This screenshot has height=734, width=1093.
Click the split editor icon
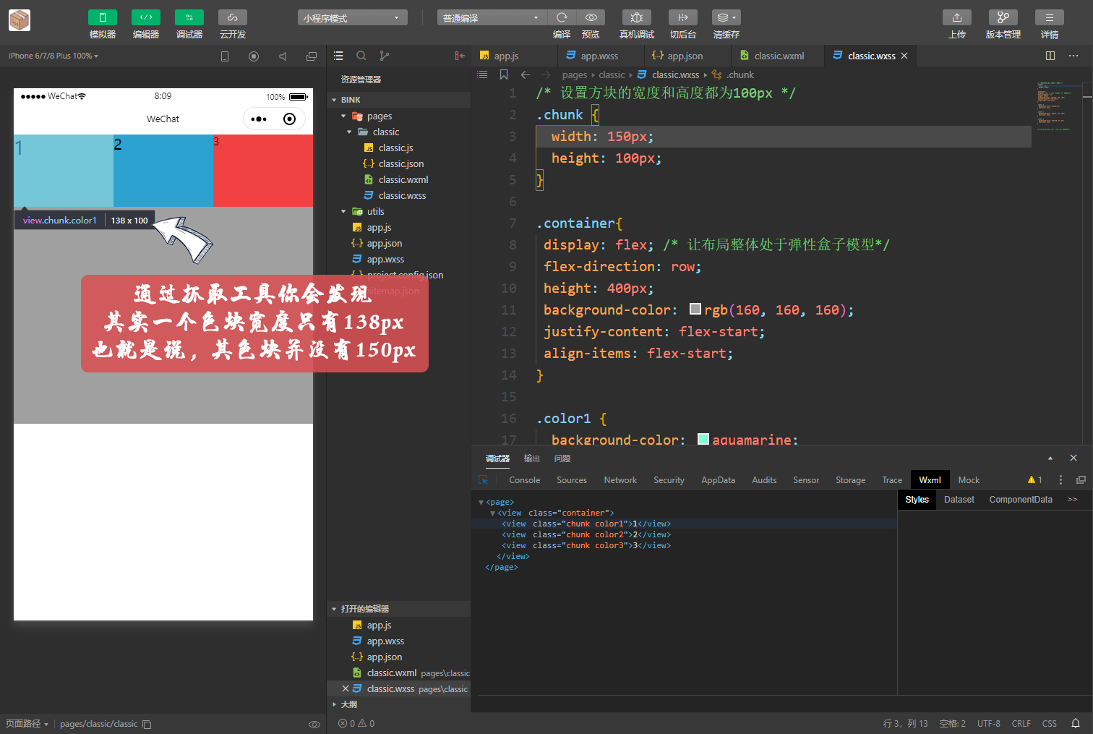point(1050,56)
